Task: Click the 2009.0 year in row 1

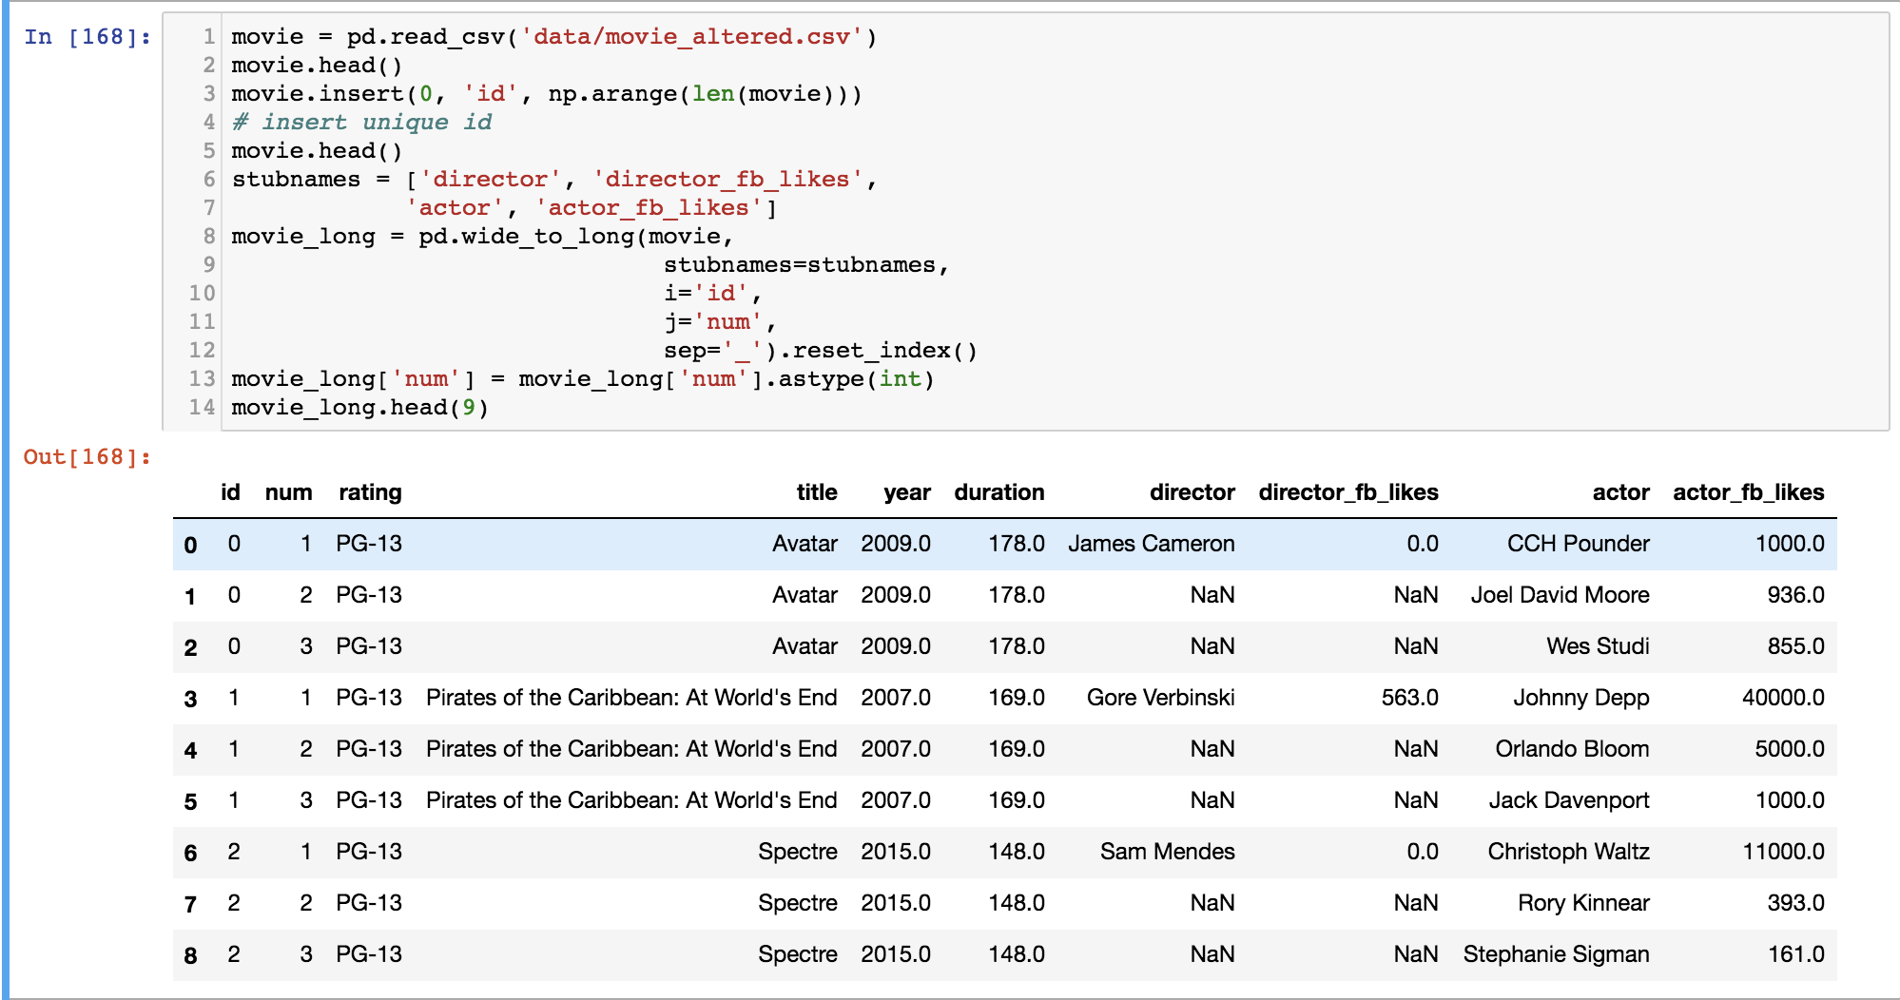Action: pos(896,595)
